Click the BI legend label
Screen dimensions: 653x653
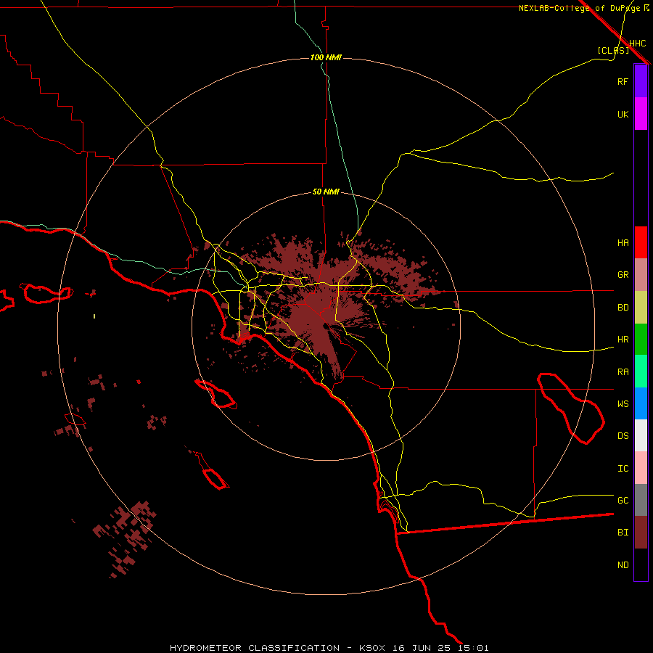[x=623, y=533]
